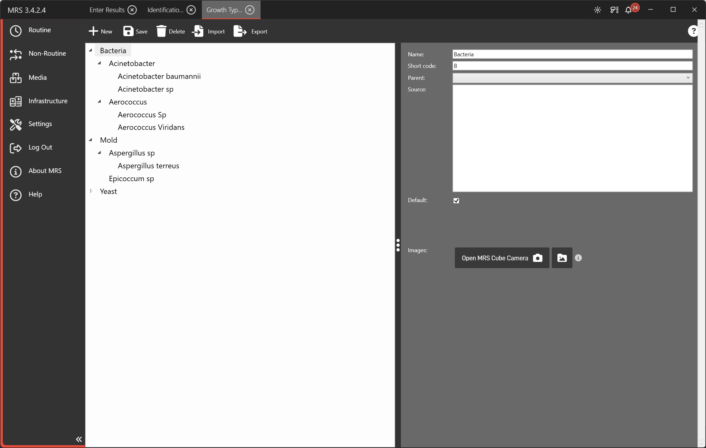Image resolution: width=706 pixels, height=448 pixels.
Task: Click the Save floppy disk icon
Action: pyautogui.click(x=128, y=31)
